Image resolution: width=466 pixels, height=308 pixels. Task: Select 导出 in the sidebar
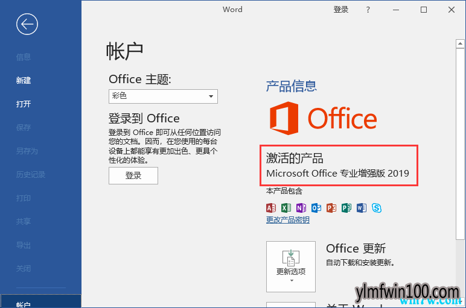click(x=24, y=245)
